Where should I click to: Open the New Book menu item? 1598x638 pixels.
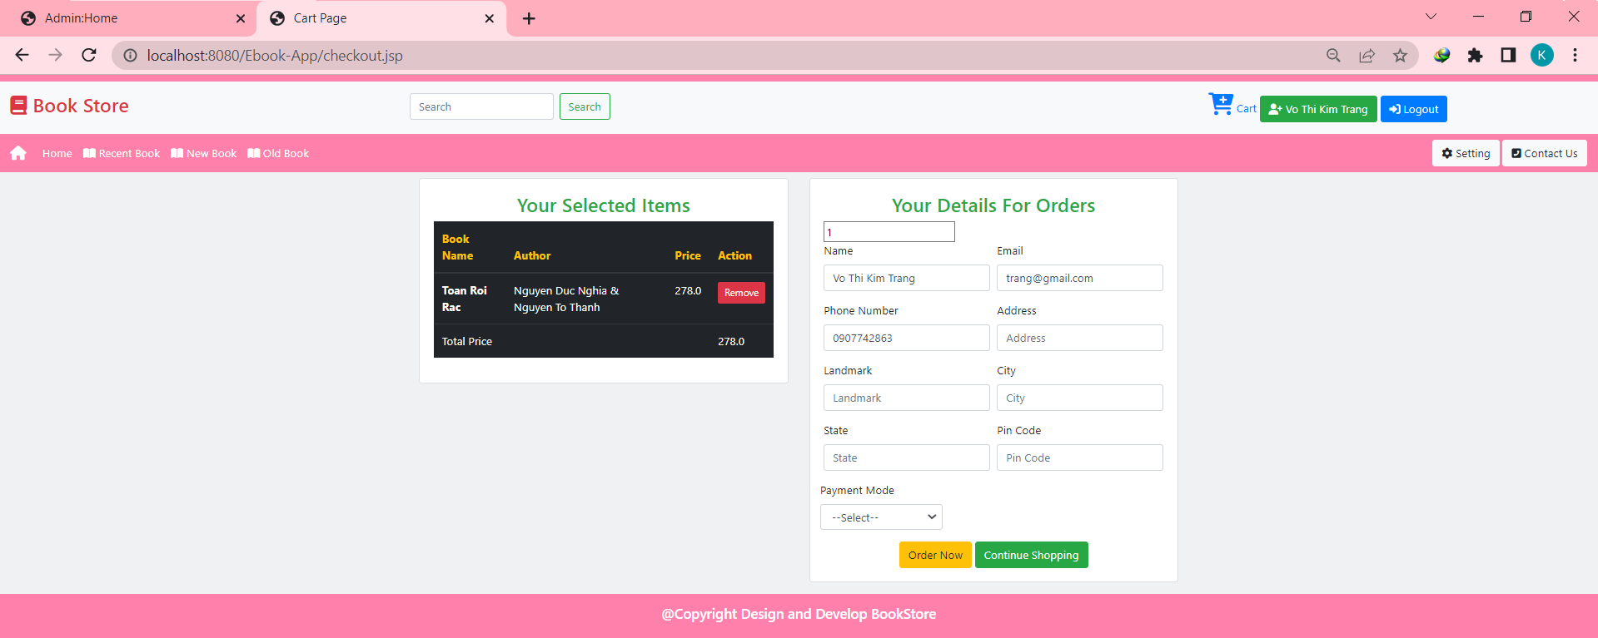pyautogui.click(x=204, y=153)
